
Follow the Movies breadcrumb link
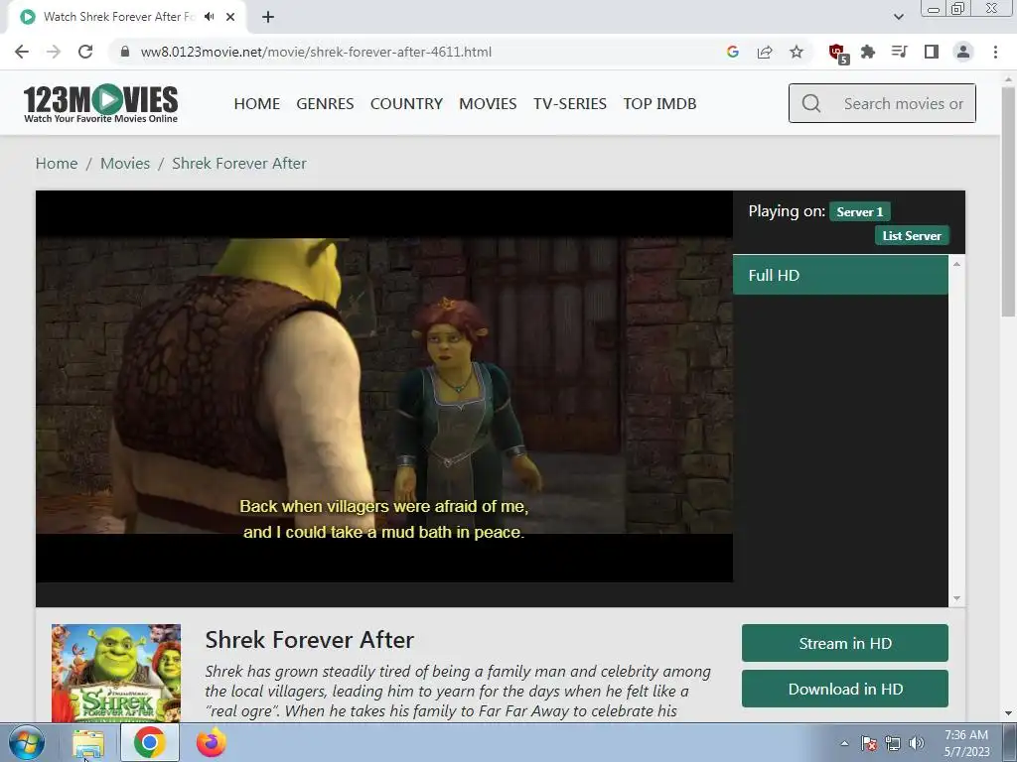pyautogui.click(x=125, y=164)
